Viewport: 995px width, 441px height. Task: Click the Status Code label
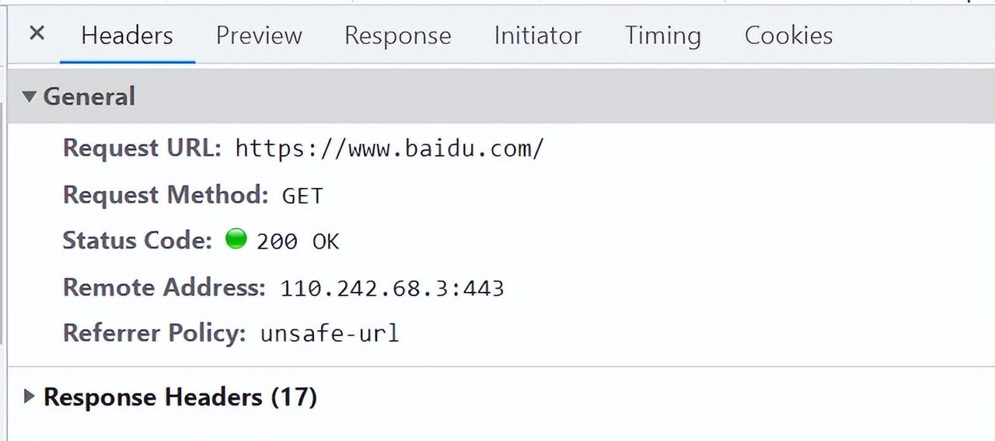[x=138, y=241]
